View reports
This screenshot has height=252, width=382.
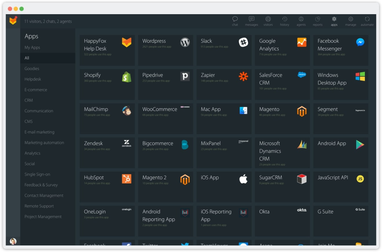tap(317, 21)
